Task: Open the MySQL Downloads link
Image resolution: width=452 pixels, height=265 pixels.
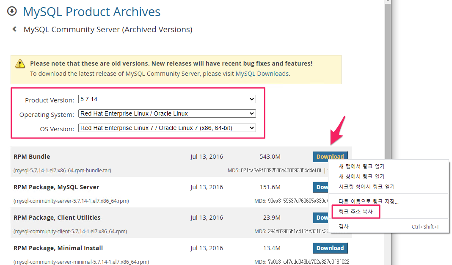Action: 262,74
